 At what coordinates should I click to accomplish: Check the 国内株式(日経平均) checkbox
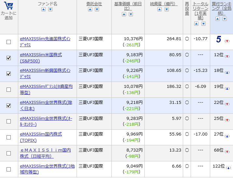(x=8, y=153)
